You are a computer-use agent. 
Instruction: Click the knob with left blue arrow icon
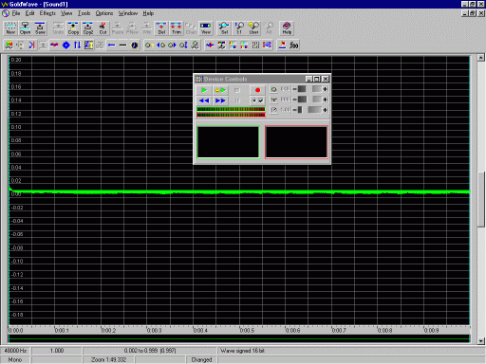[x=160, y=45]
